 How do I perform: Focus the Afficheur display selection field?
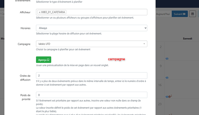click(92, 12)
